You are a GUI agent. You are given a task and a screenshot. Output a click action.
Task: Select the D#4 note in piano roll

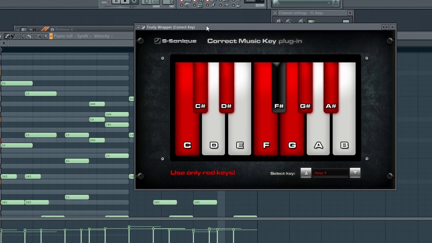pyautogui.click(x=97, y=140)
